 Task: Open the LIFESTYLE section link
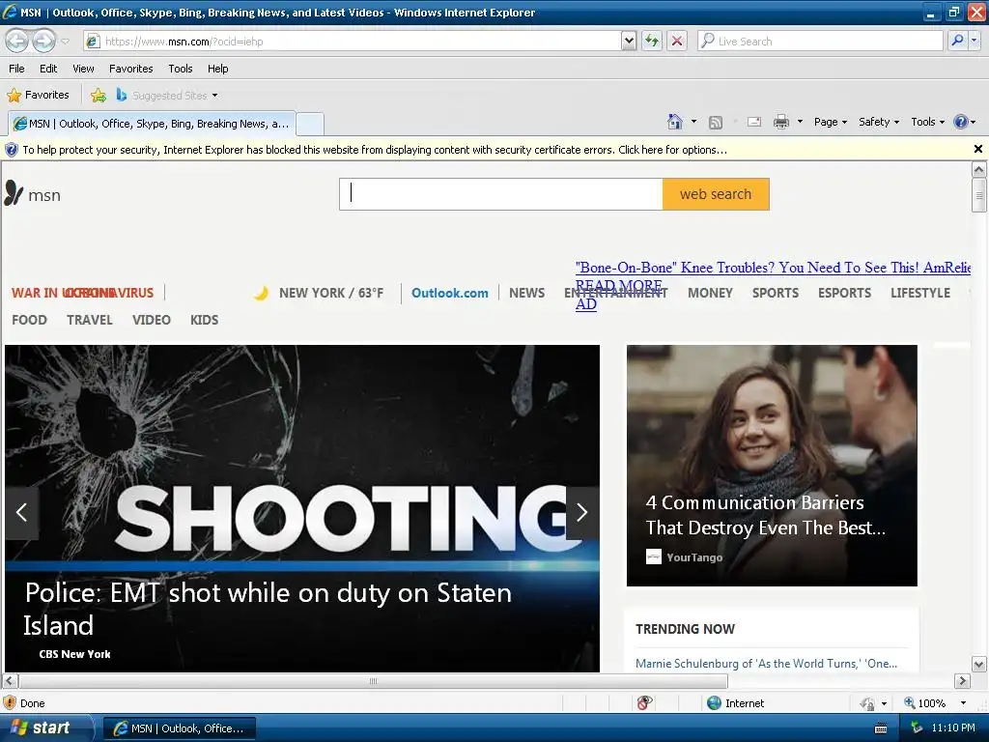click(920, 293)
